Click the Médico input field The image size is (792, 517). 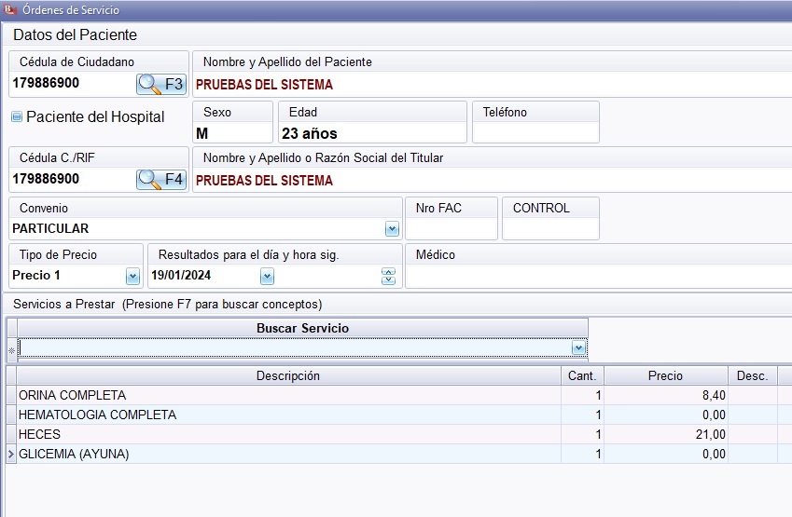597,277
